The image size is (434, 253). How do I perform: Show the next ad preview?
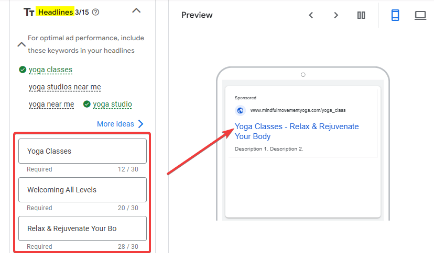pyautogui.click(x=336, y=15)
